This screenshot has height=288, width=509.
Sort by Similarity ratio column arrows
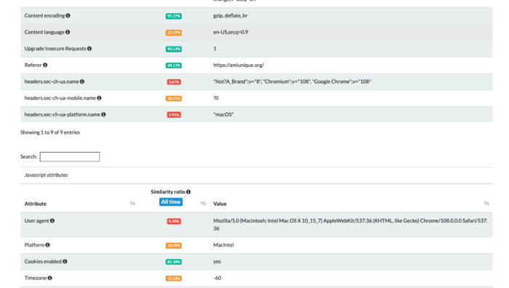click(203, 204)
